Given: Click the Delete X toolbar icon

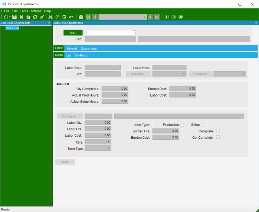Looking at the screenshot, I should (x=21, y=17).
